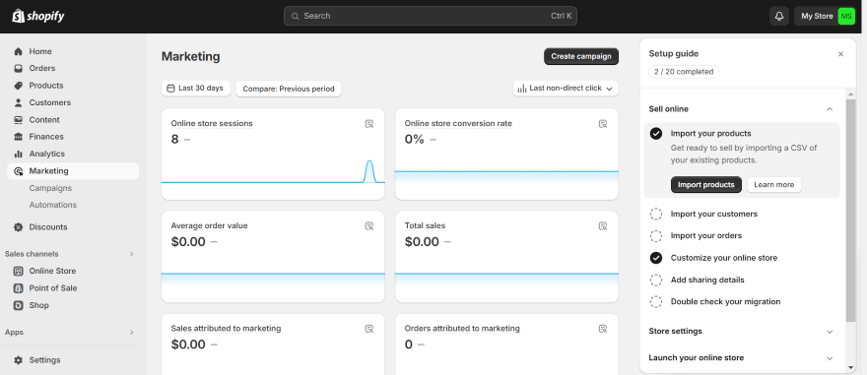Open report icon on Sales attributed to marketing
867x375 pixels.
pyautogui.click(x=369, y=329)
